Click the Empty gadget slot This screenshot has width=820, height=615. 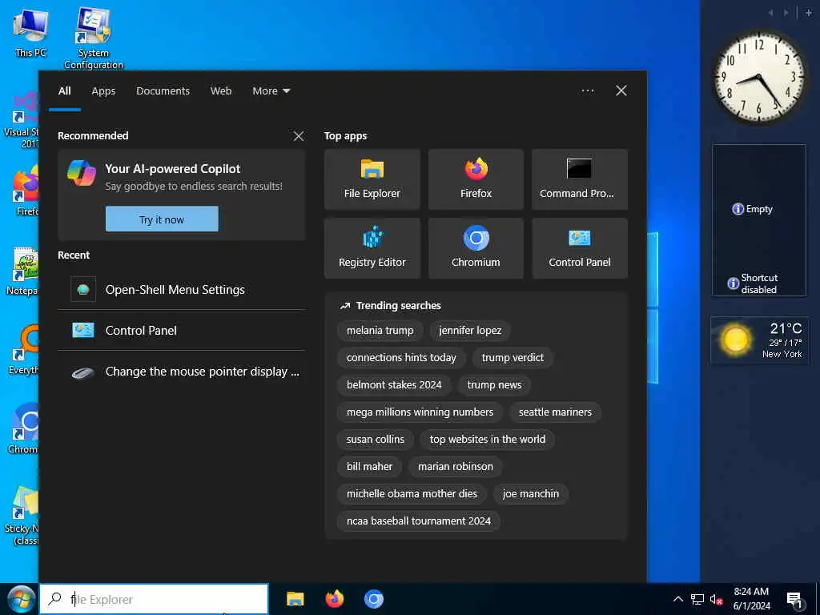[753, 209]
